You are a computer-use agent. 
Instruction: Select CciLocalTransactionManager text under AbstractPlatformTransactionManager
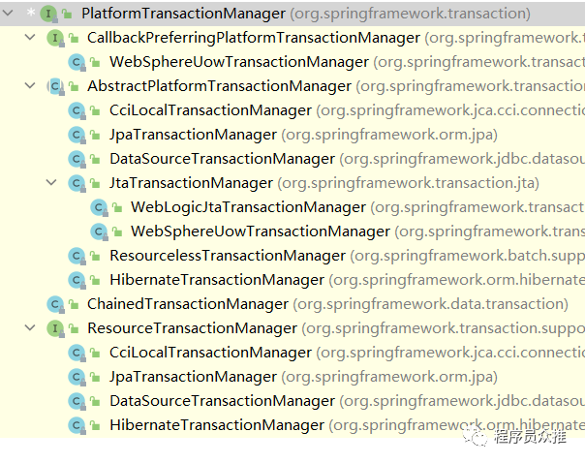[210, 110]
